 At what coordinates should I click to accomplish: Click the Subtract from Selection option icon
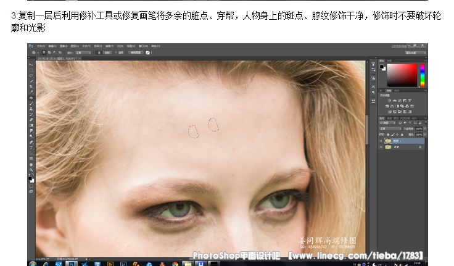pos(54,52)
